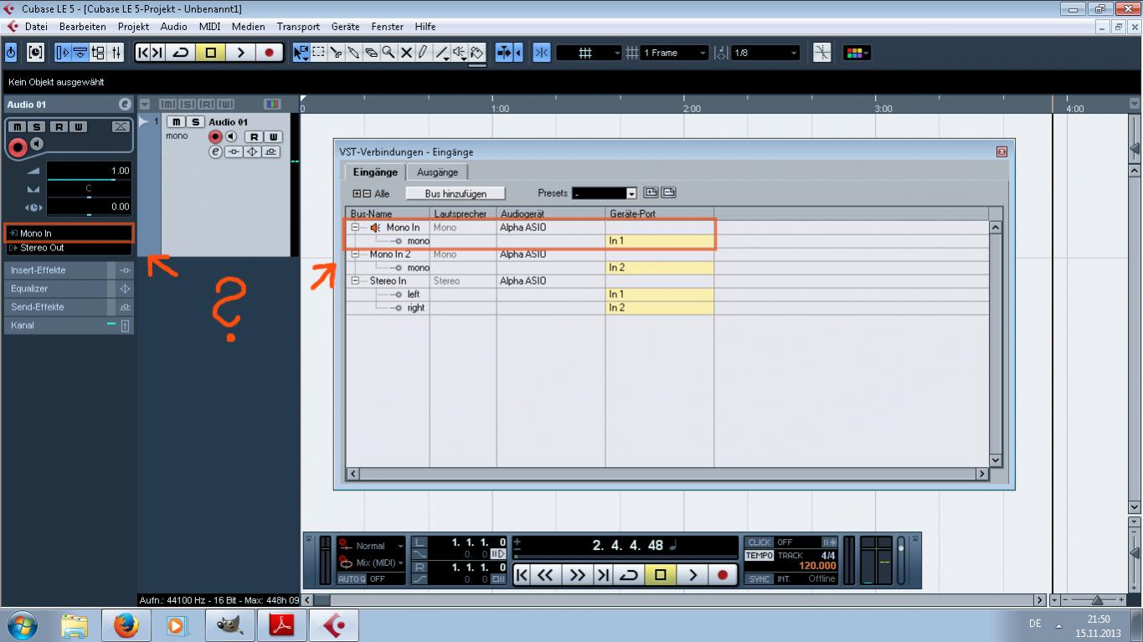Click the inspector pan slider showing C
This screenshot has height=642, width=1143.
pos(89,189)
